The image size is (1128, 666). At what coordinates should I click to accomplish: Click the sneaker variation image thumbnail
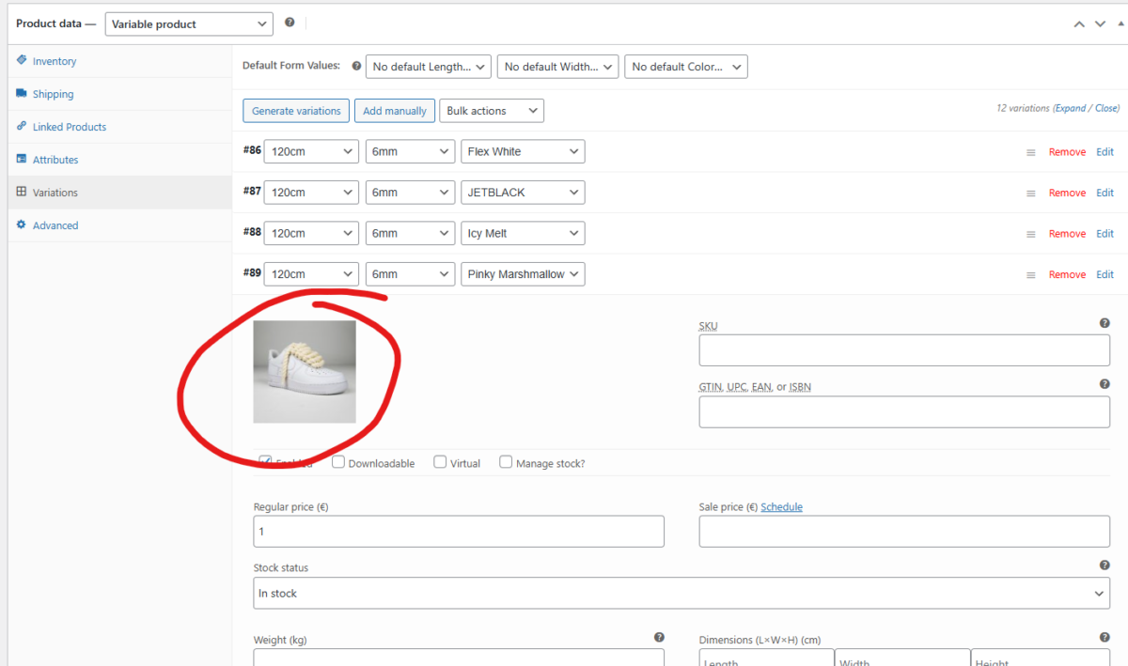tap(305, 372)
